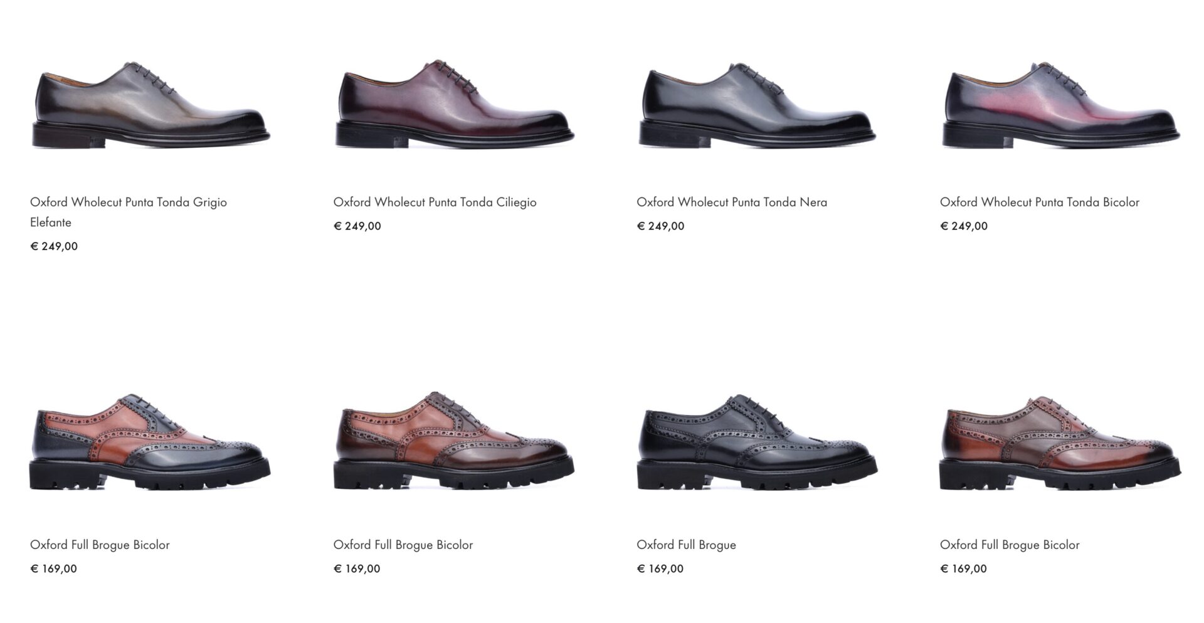Select the black Punta Tonda Nera shoe photo
Image resolution: width=1204 pixels, height=623 pixels.
(x=757, y=104)
